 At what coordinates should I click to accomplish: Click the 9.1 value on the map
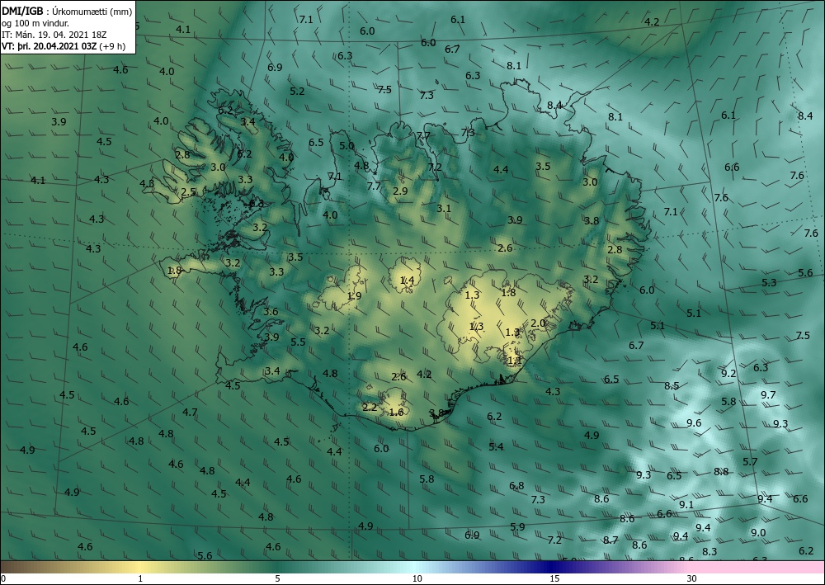[686, 504]
